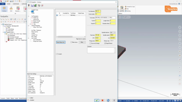This screenshot has width=182, height=102.
Task: Select Holder page in dialog tree
Action: (x=33, y=13)
